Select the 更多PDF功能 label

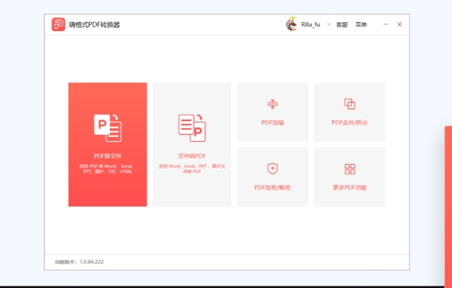350,187
